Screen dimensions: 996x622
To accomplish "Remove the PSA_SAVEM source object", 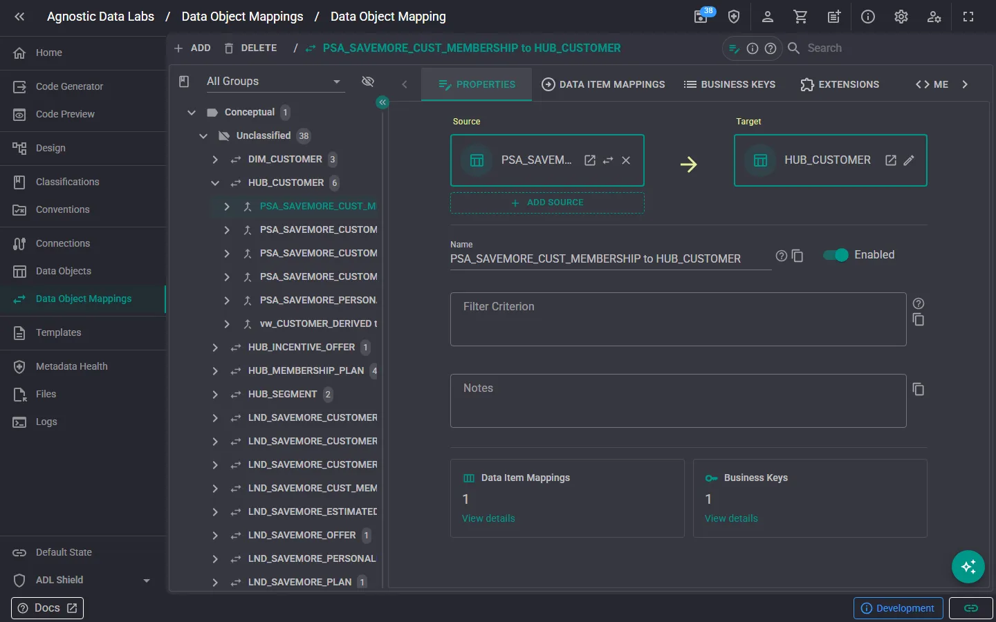I will click(626, 160).
